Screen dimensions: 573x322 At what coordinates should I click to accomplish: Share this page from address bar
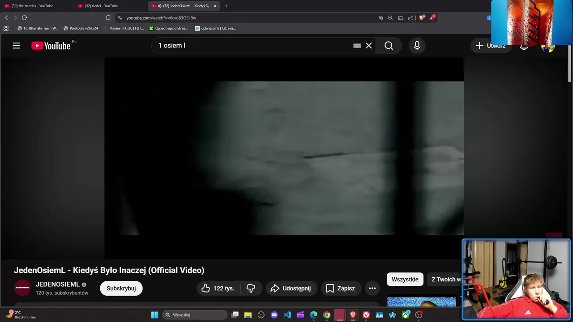click(411, 18)
